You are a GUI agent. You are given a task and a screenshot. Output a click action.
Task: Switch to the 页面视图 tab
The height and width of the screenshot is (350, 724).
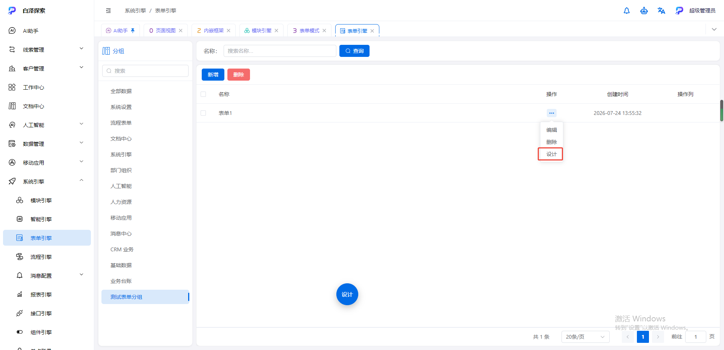[166, 31]
